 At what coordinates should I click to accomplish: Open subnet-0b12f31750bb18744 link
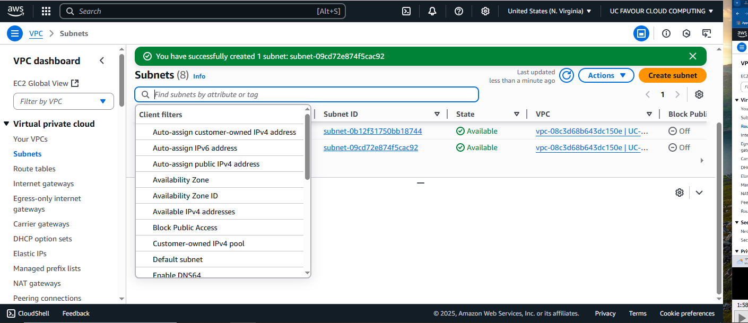pos(372,131)
